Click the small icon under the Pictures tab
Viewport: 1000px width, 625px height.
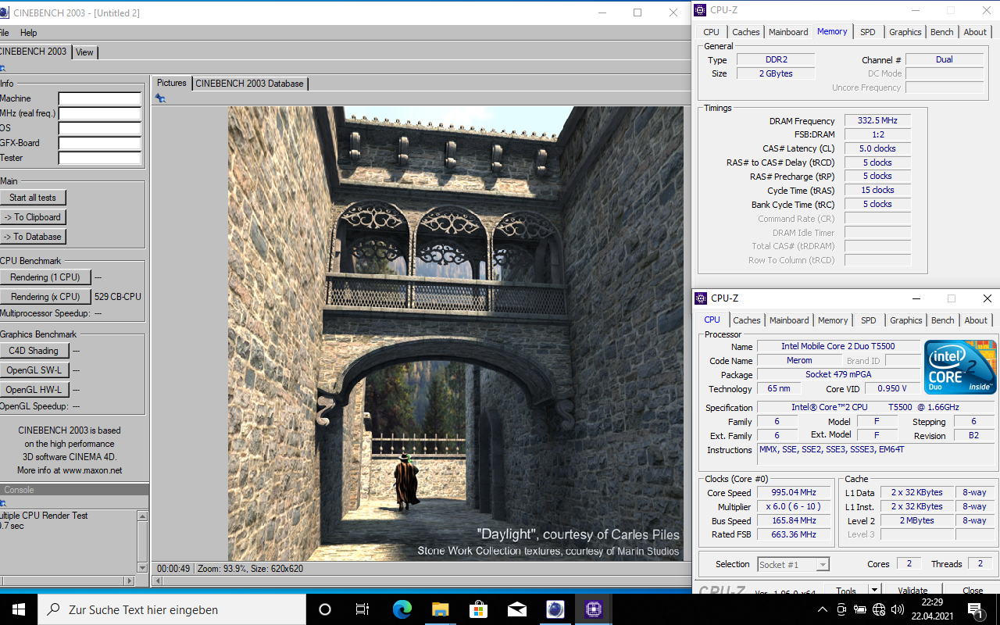(160, 98)
